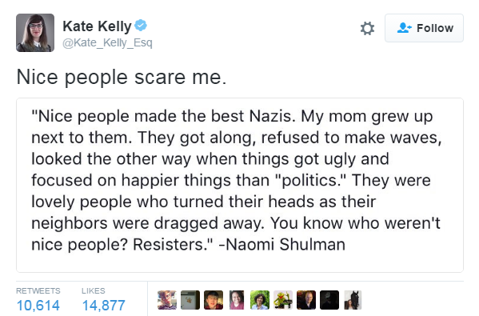Click the 'Nice people scare me.' tweet text

[122, 77]
